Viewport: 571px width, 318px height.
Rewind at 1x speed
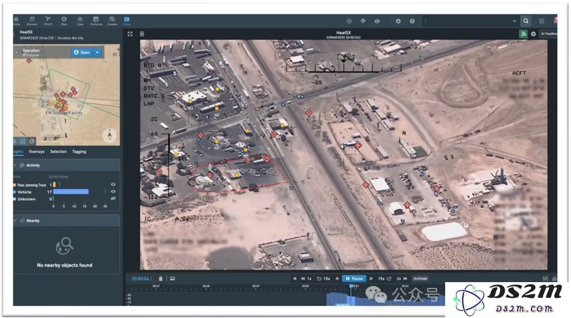click(x=306, y=279)
